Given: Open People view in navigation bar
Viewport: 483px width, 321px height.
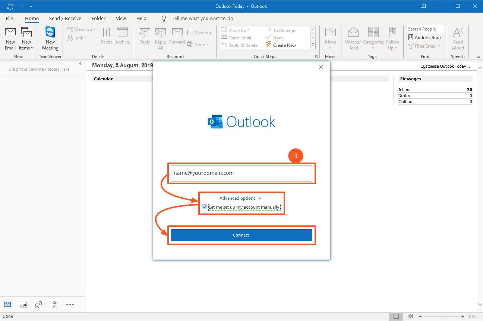Looking at the screenshot, I should [x=39, y=305].
